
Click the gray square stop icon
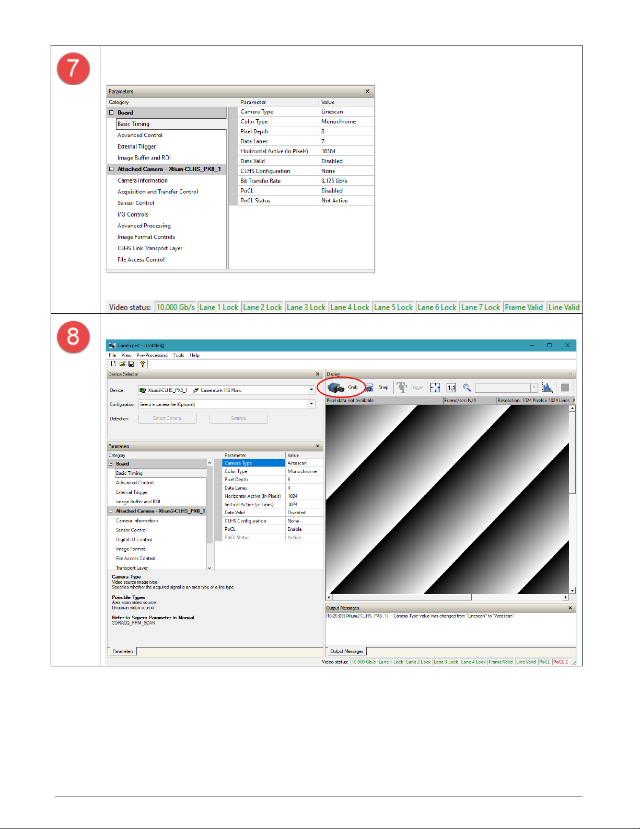pos(565,388)
